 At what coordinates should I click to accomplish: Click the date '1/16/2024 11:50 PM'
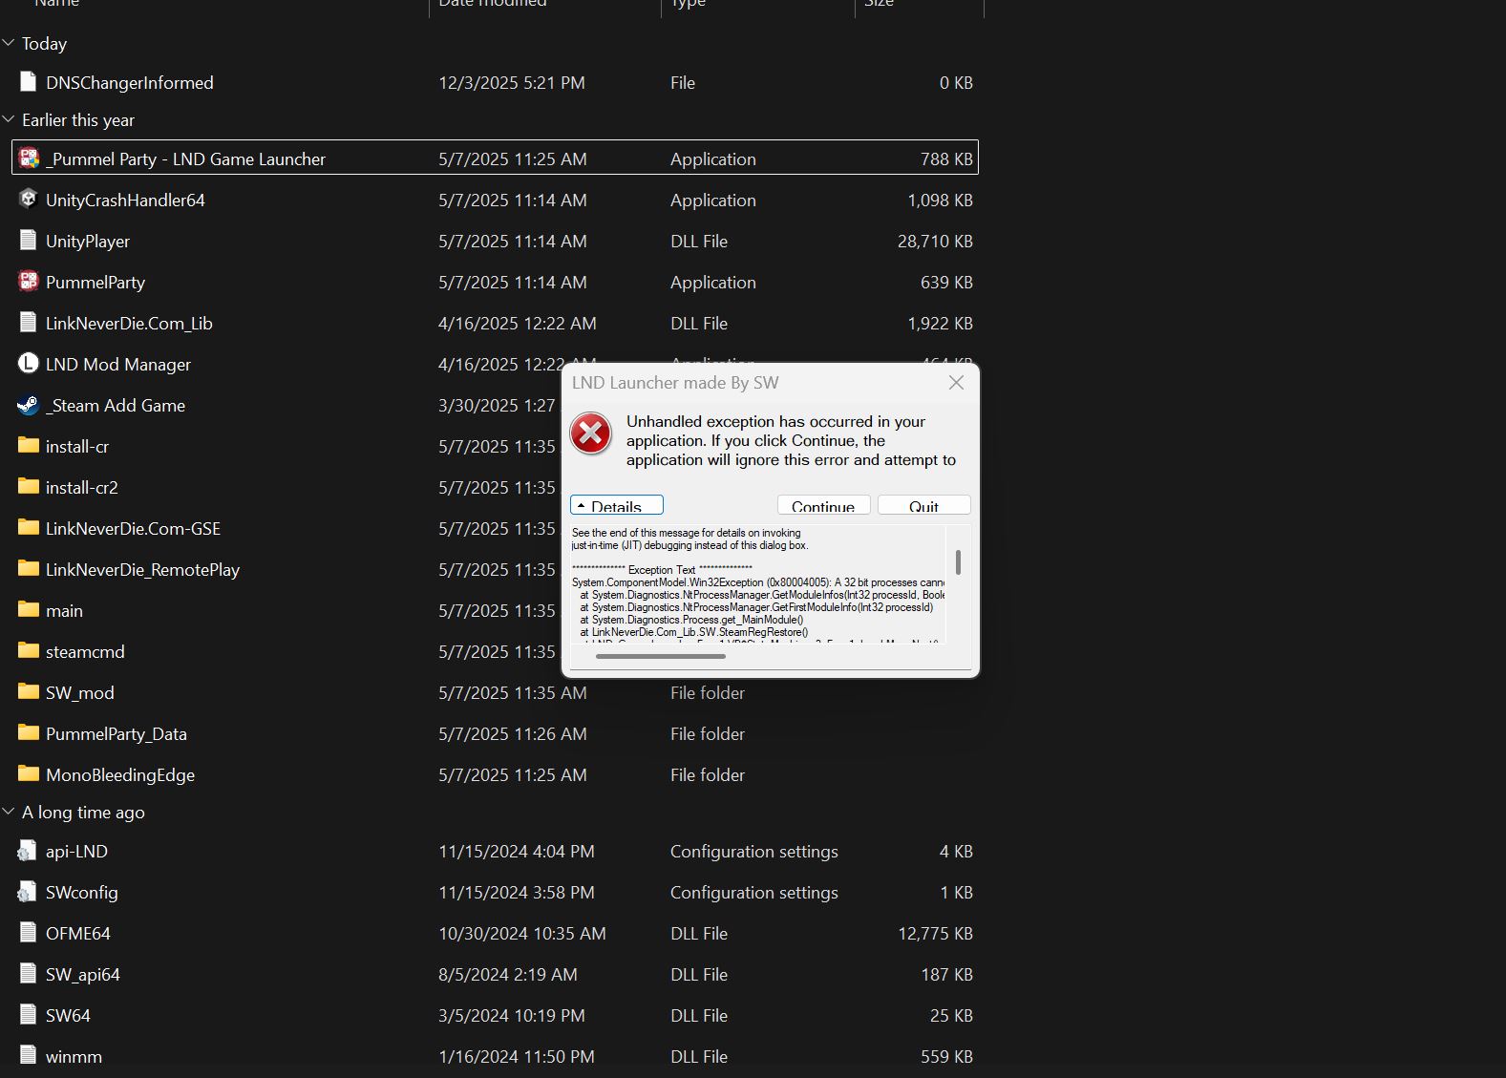click(517, 1056)
